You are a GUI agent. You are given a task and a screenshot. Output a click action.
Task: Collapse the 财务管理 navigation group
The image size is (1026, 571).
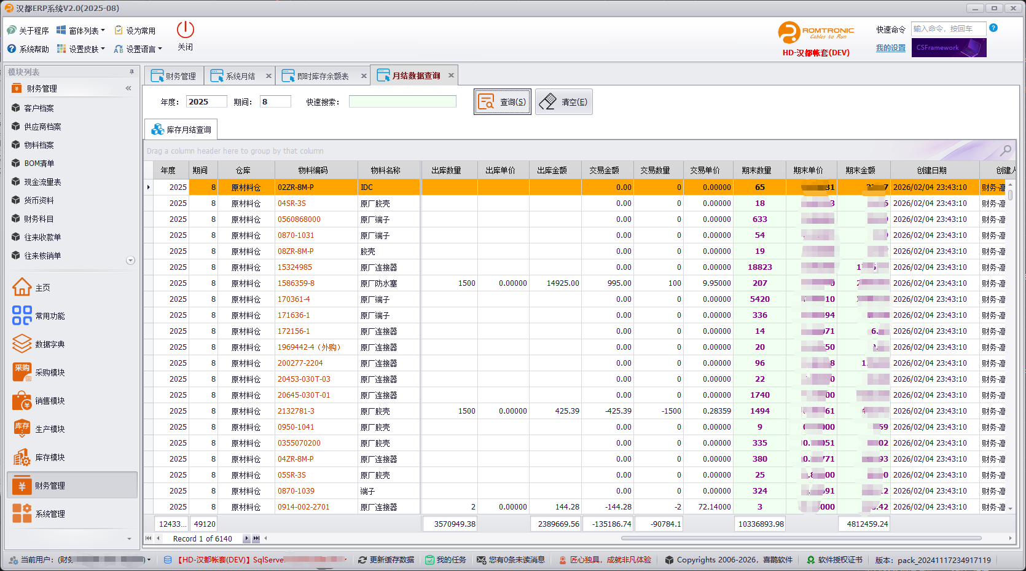pyautogui.click(x=128, y=89)
